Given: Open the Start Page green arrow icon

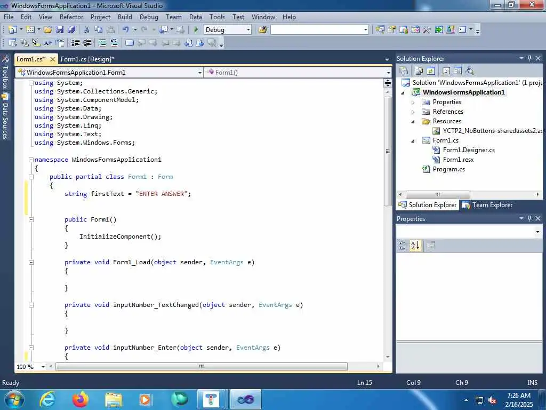Looking at the screenshot, I should [439, 30].
